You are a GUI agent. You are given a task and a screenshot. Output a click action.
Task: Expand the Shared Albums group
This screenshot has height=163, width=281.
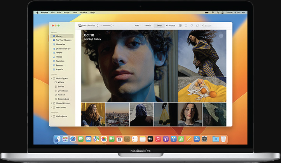52,103
